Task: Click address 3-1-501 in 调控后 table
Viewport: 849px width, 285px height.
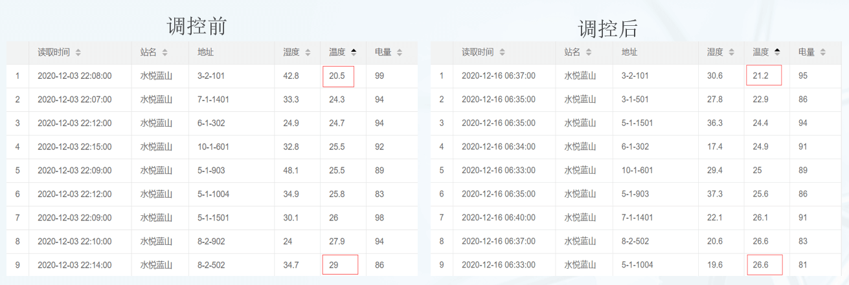Action: coord(637,100)
